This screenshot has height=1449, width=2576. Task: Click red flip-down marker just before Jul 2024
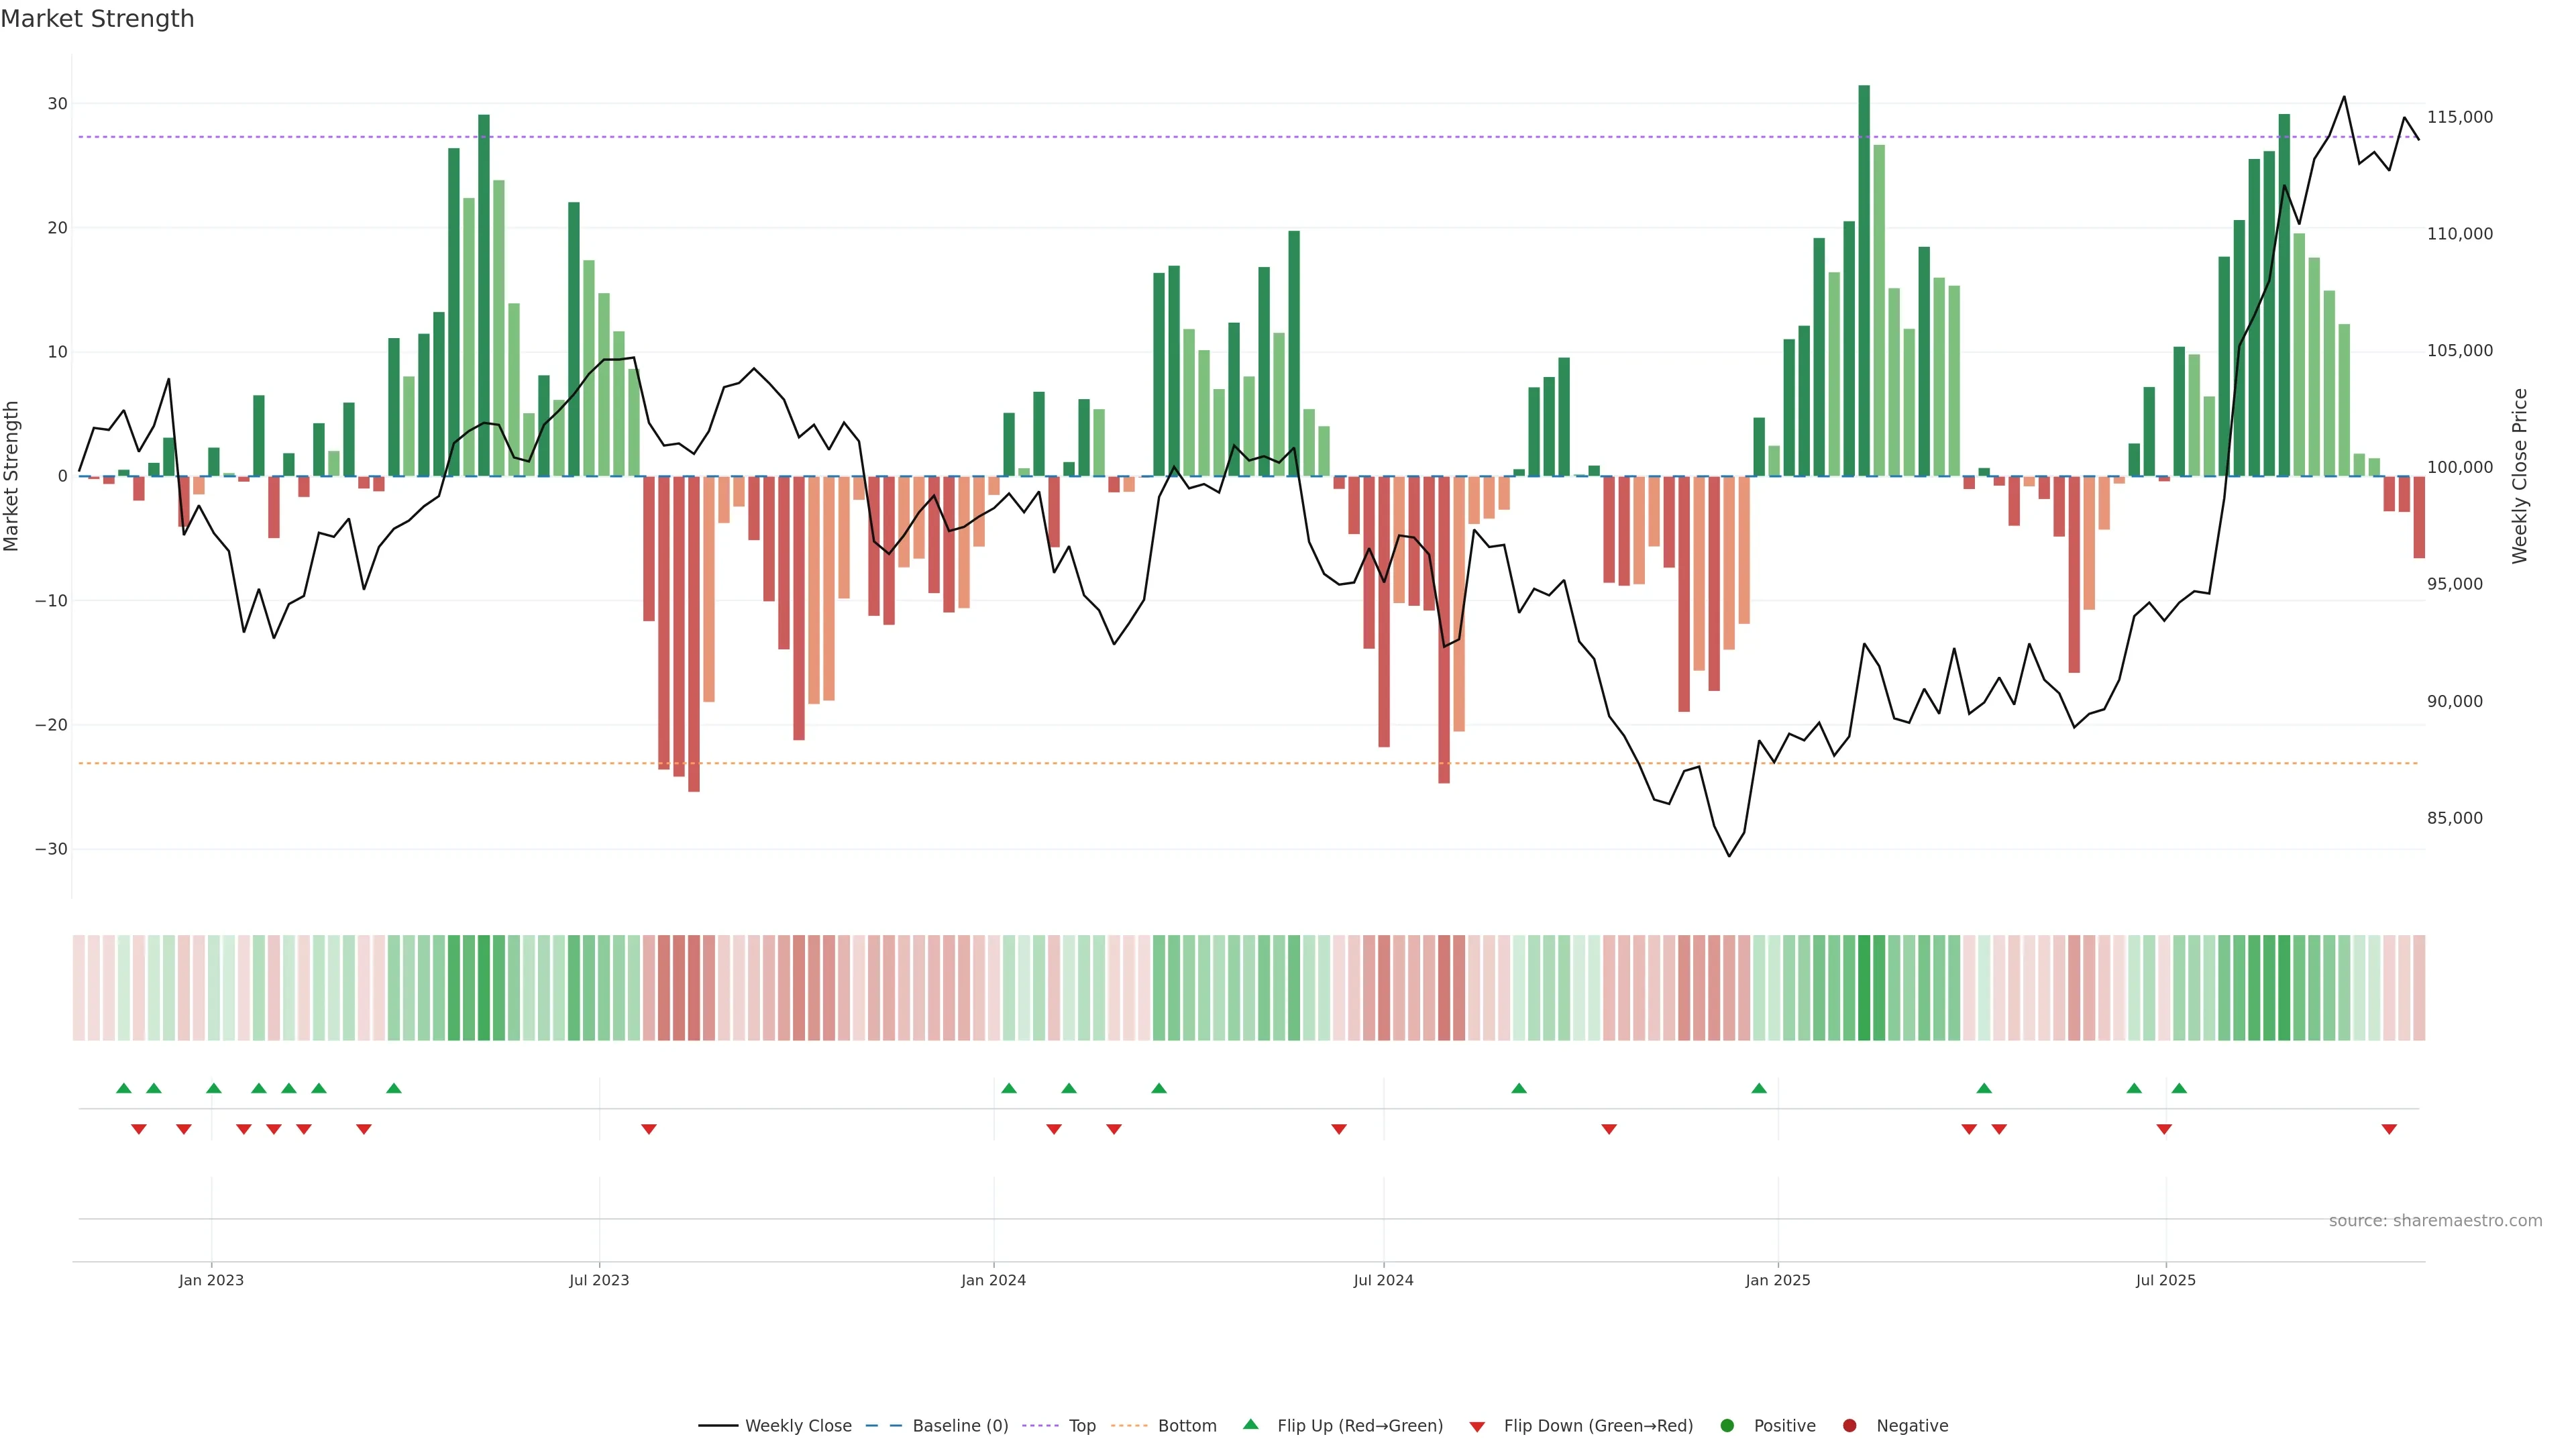click(1339, 1129)
